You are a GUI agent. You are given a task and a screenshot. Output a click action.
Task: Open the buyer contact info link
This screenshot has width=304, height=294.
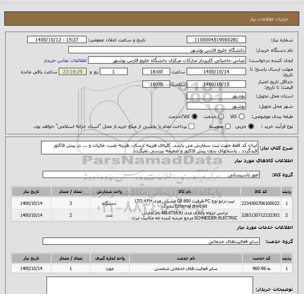[x=65, y=60]
